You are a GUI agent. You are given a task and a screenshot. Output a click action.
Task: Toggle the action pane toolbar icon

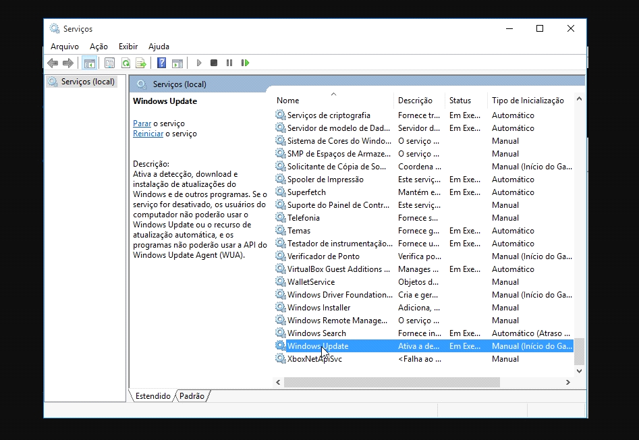(177, 63)
